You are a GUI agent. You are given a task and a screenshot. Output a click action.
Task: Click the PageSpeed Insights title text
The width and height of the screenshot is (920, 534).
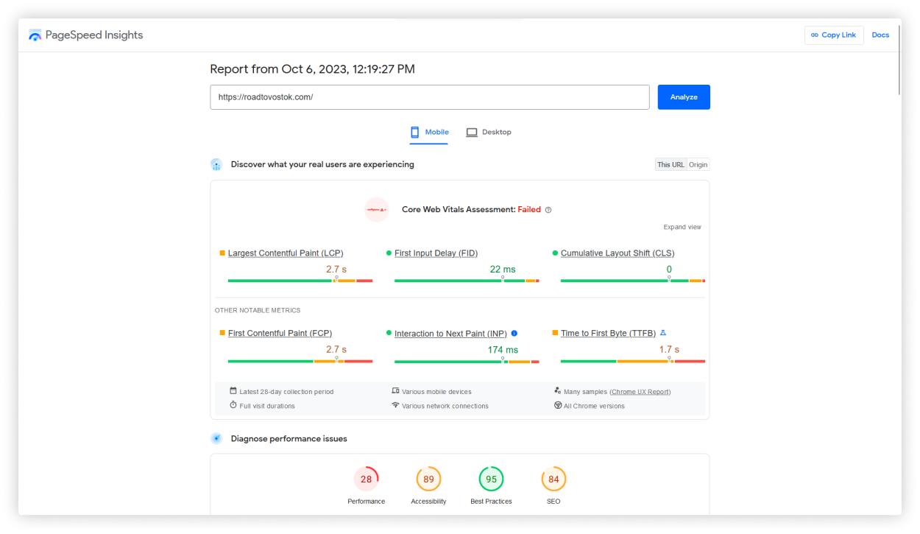94,35
